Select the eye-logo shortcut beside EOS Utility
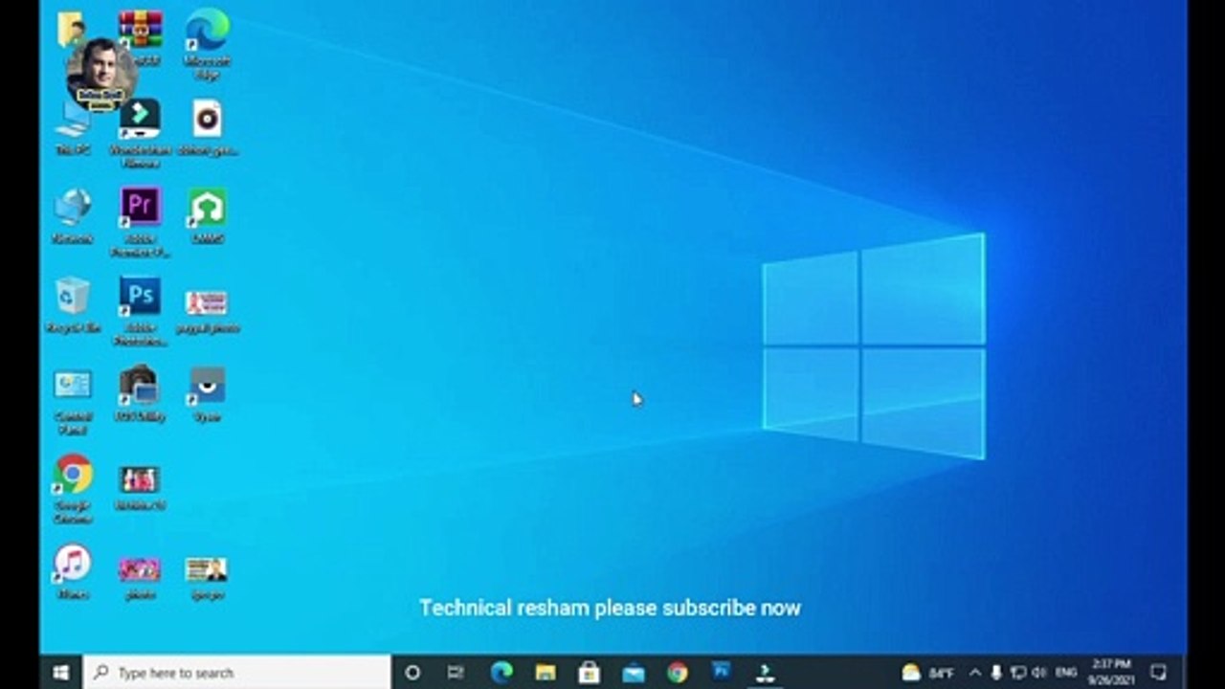Image resolution: width=1225 pixels, height=689 pixels. coord(207,393)
